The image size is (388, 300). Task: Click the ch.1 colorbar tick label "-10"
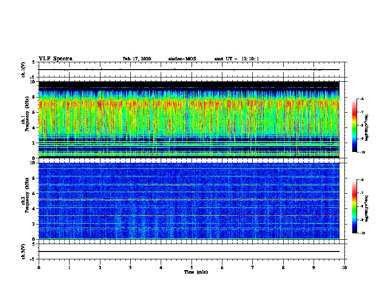click(363, 152)
